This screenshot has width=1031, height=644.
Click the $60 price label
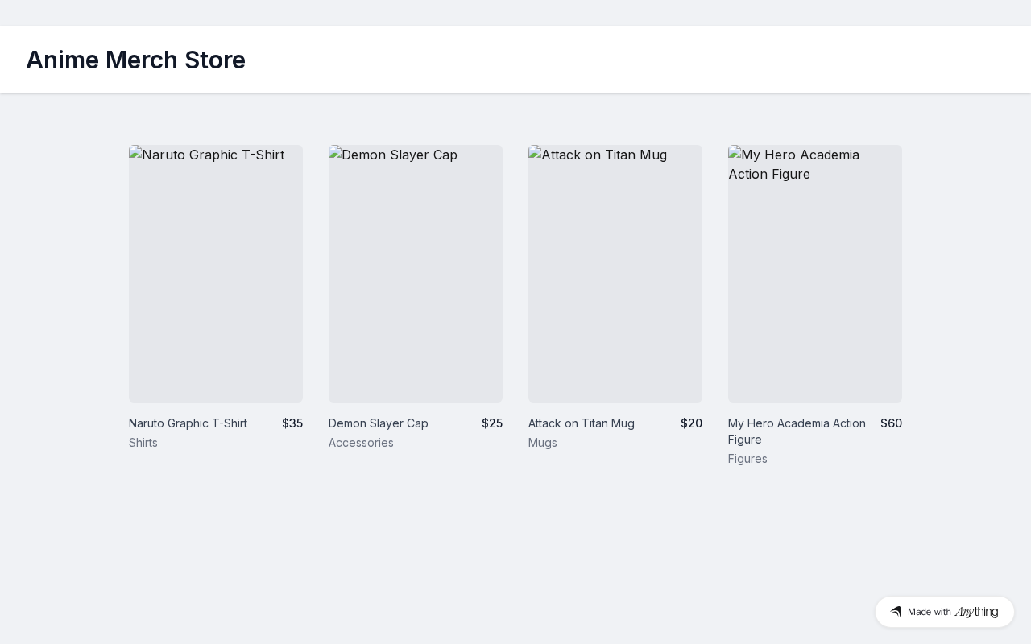(x=891, y=423)
